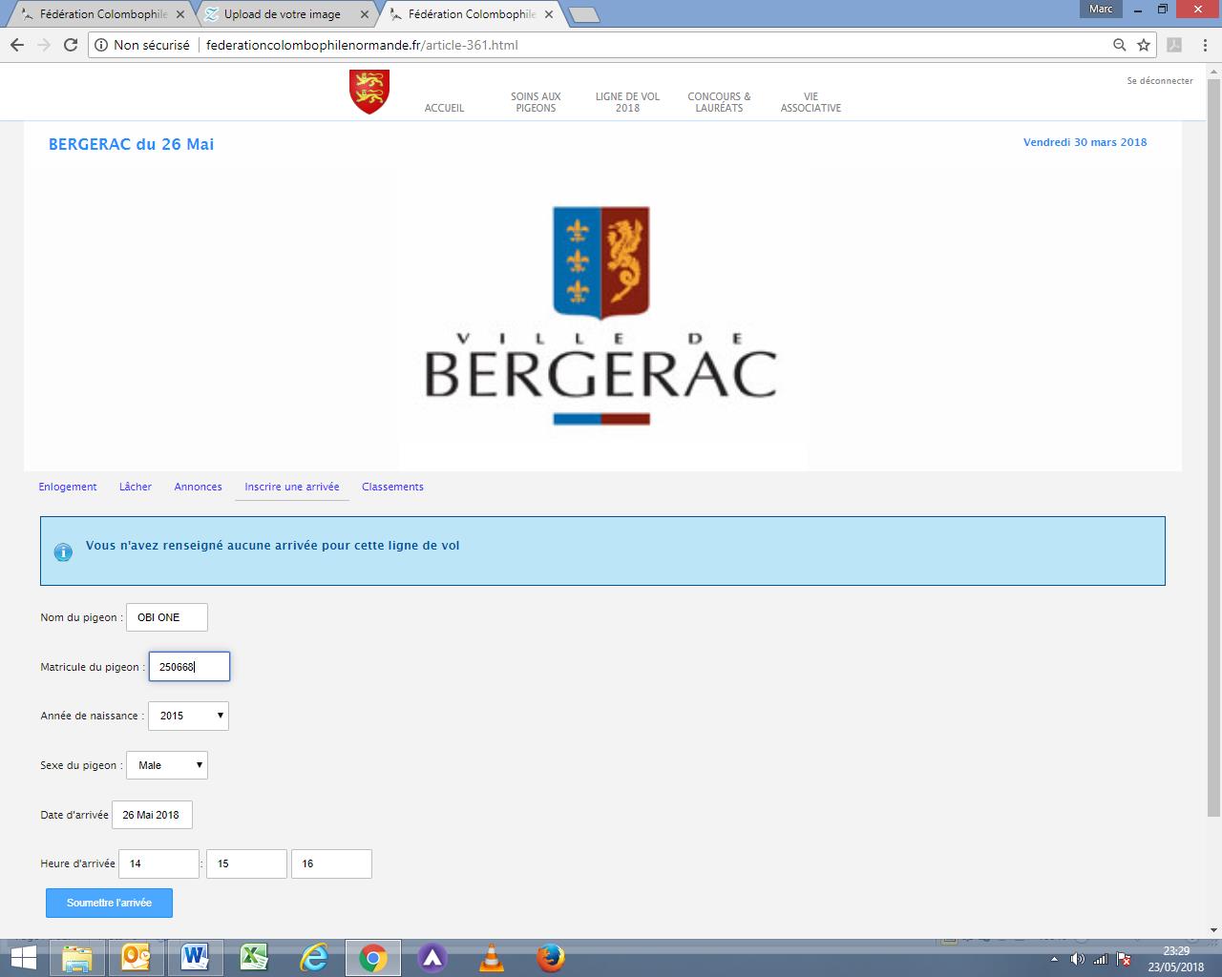This screenshot has height=977, width=1222.
Task: Click the Date d'arrivée field
Action: click(x=152, y=815)
